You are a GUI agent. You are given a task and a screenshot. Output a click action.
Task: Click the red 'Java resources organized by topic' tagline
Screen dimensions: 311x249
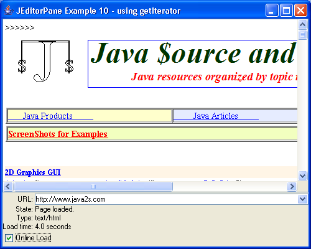tap(215, 77)
